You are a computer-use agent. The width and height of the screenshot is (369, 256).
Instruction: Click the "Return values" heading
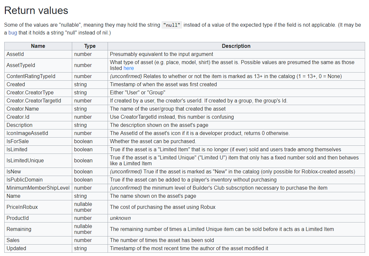coord(36,11)
